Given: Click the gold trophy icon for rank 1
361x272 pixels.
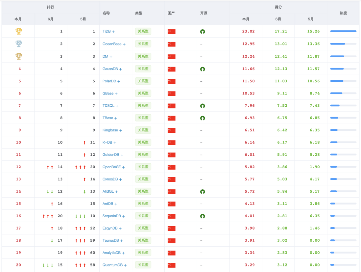Looking at the screenshot, I should point(19,31).
